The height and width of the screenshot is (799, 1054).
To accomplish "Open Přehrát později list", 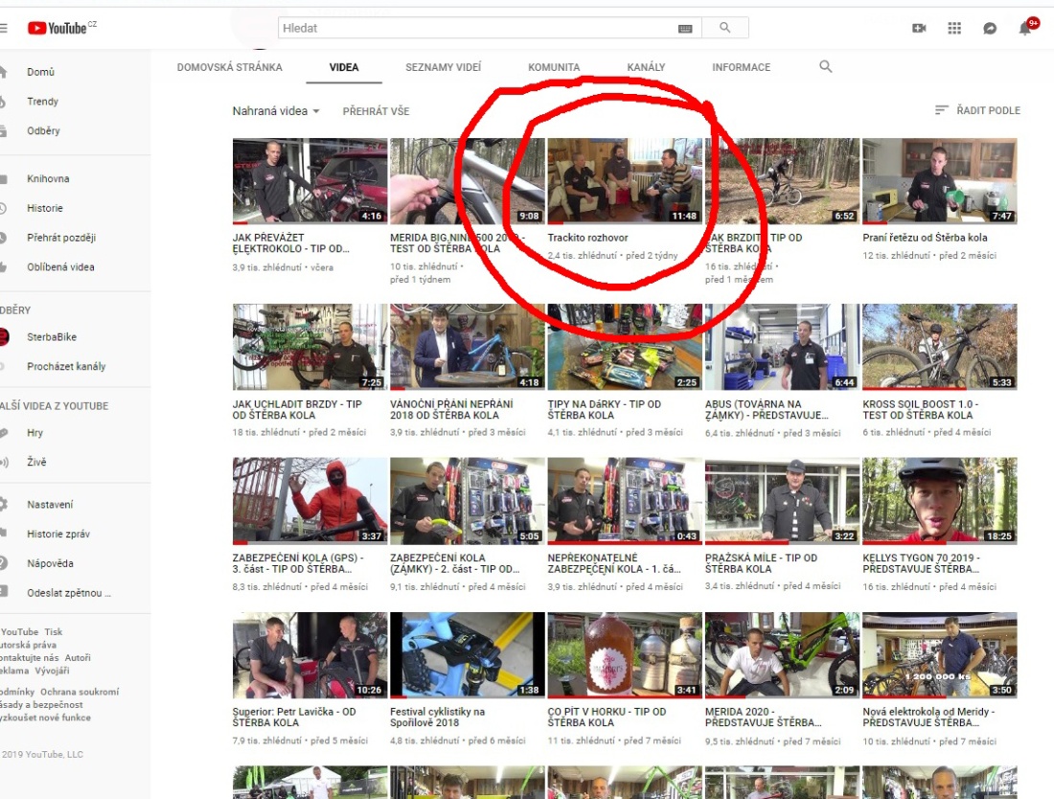I will (x=61, y=238).
